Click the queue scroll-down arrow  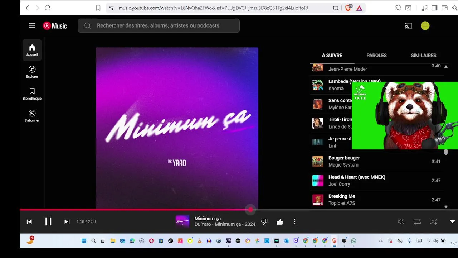[x=446, y=207]
